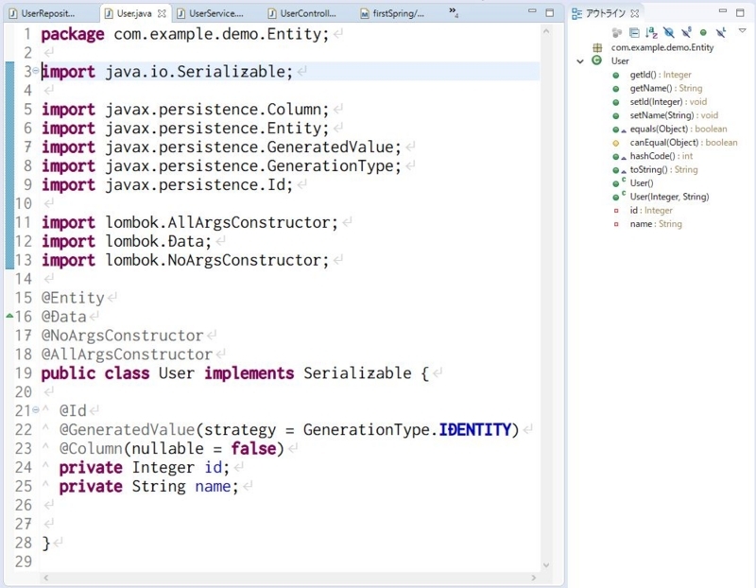The width and height of the screenshot is (756, 588).
Task: Toggle Hide Static Members in outline
Action: [686, 33]
